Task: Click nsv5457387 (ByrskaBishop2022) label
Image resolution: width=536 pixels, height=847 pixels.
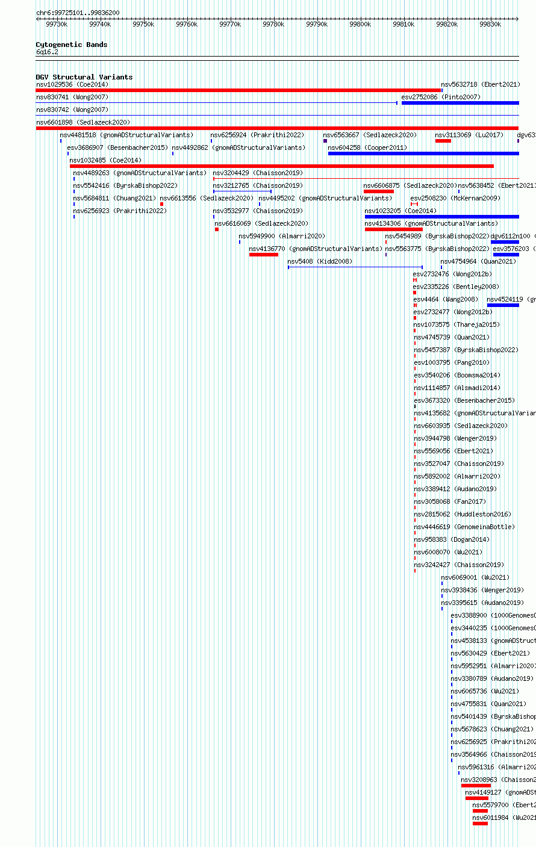Action: (x=466, y=350)
